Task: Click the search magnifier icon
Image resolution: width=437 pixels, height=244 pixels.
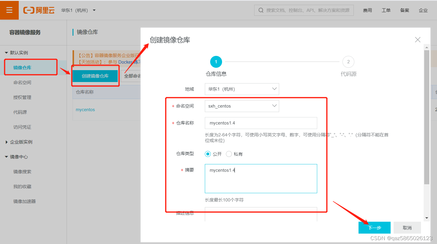Action: 261,10
